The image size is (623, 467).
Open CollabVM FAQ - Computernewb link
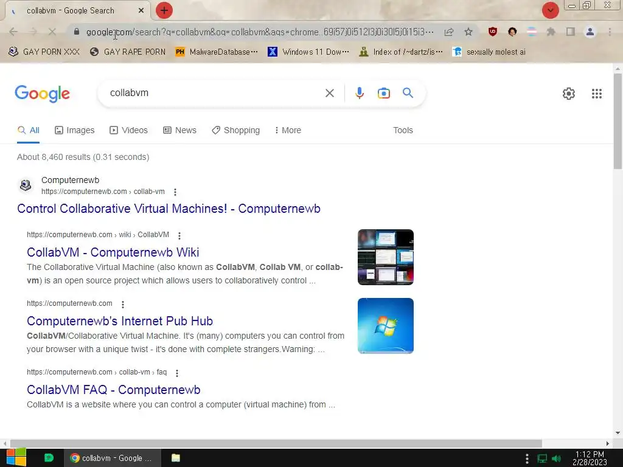[x=114, y=390]
